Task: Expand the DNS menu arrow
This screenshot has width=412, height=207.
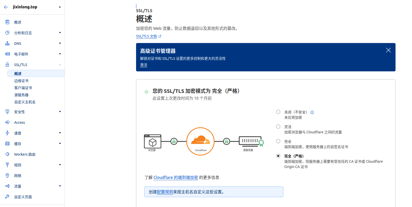Action: pyautogui.click(x=60, y=43)
